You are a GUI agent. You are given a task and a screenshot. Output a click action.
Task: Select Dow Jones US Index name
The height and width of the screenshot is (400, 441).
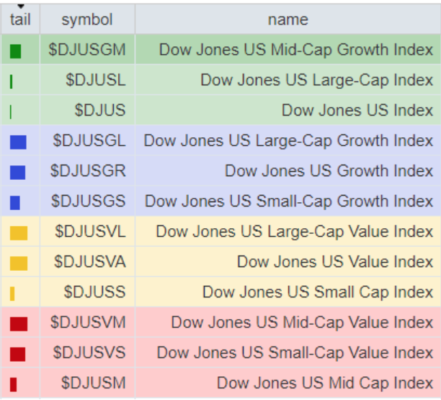[357, 110]
